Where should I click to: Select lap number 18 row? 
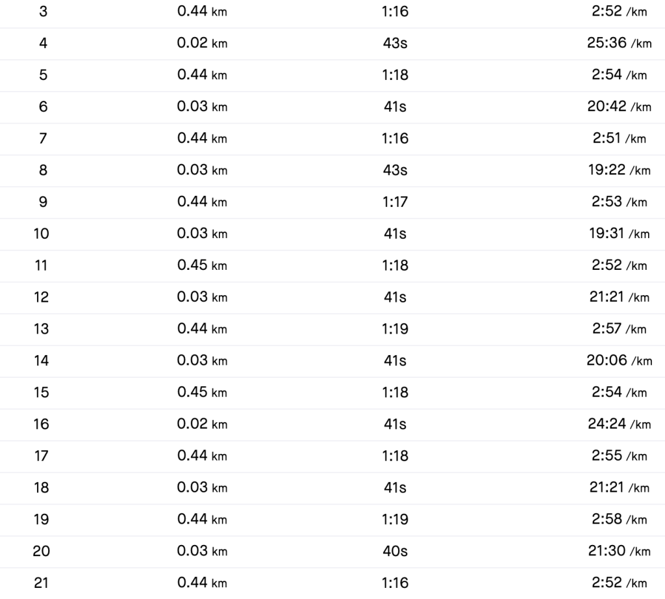pos(41,488)
